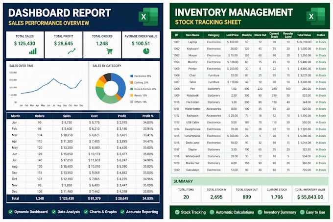Select the green Home & Kitchen 20% swatch
The width and height of the screenshot is (333, 222).
coord(132,89)
